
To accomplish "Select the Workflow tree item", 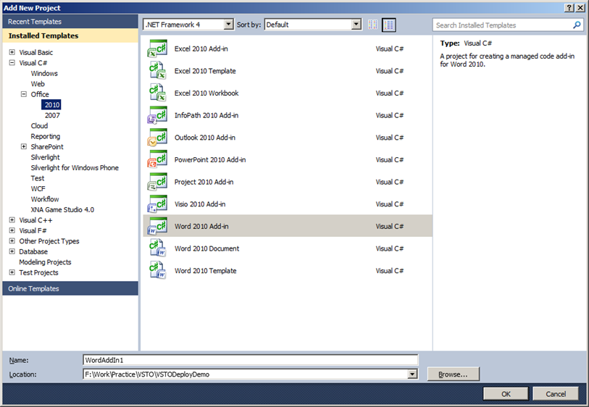I will tap(45, 199).
